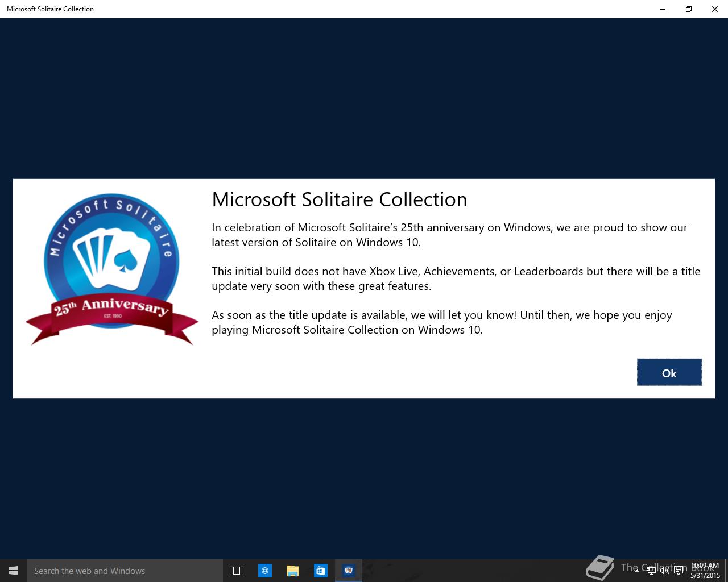Open the Action Center notifications icon

tap(679, 571)
